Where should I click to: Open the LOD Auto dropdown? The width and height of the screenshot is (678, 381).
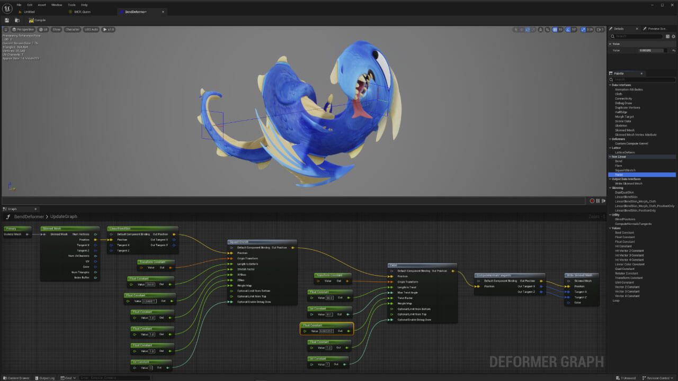pos(91,30)
